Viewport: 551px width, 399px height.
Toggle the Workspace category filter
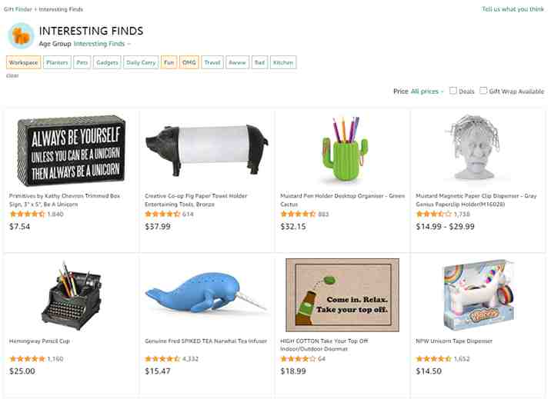pyautogui.click(x=24, y=62)
